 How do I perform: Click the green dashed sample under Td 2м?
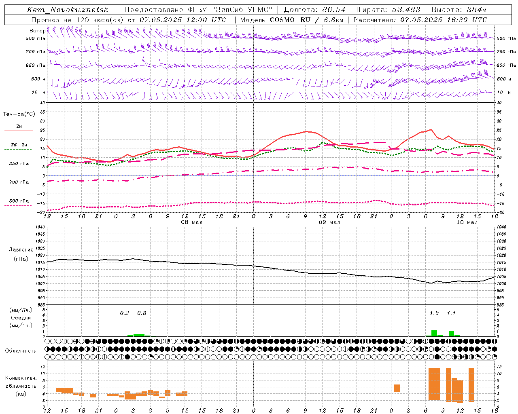pos(18,149)
